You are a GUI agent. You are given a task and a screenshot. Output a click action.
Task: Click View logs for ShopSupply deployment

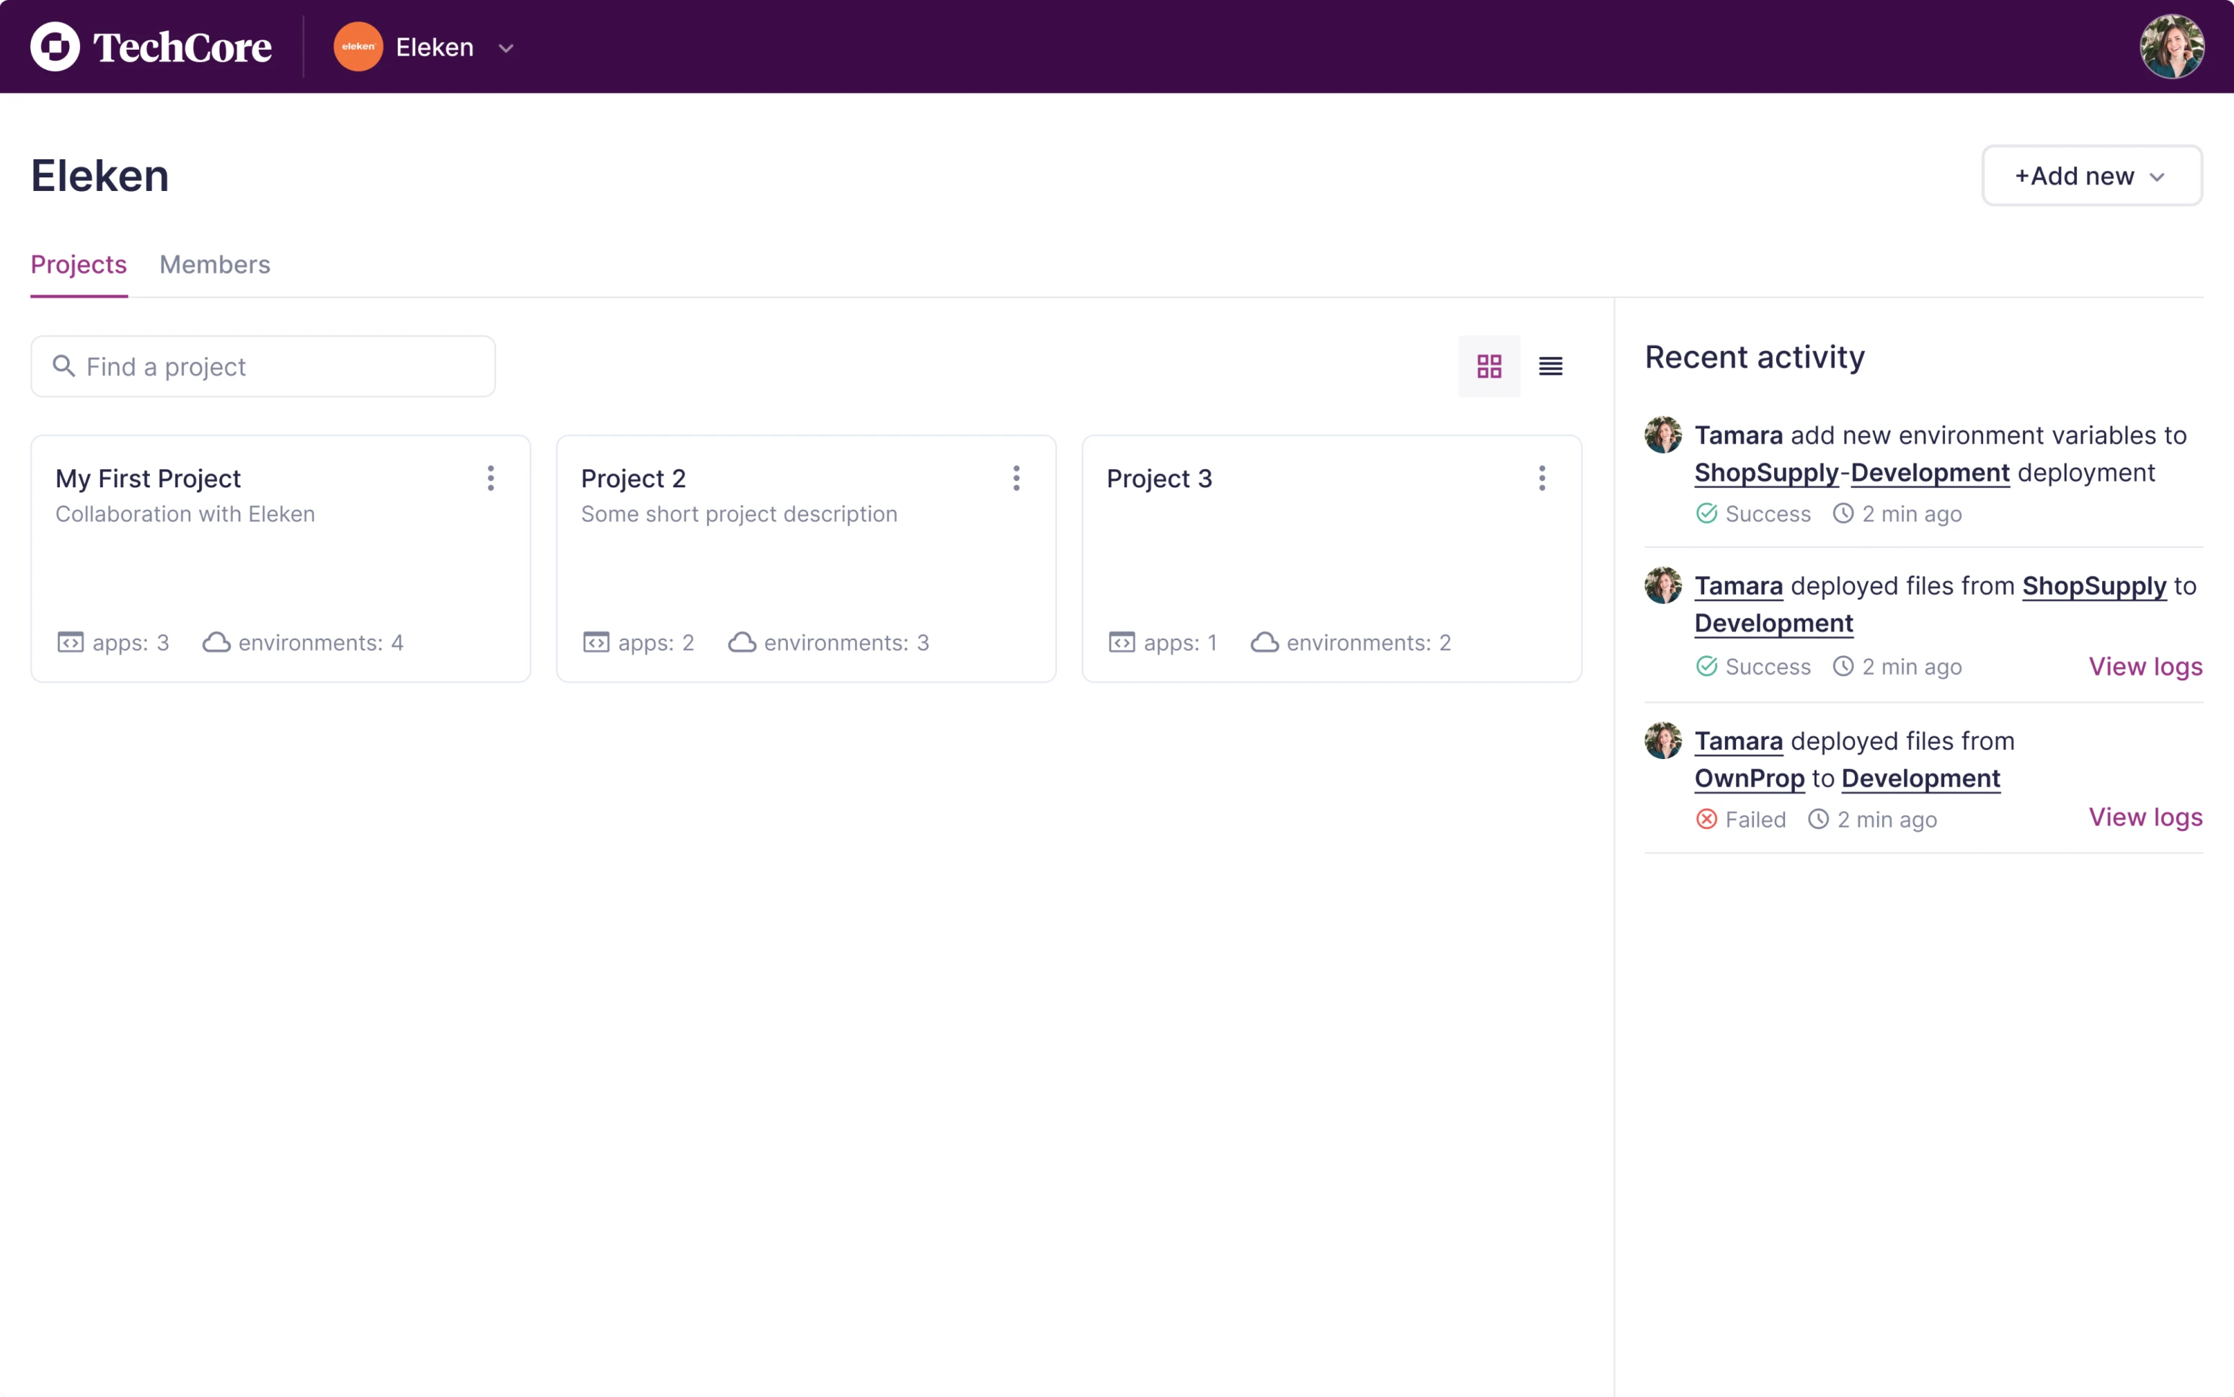pos(2145,666)
